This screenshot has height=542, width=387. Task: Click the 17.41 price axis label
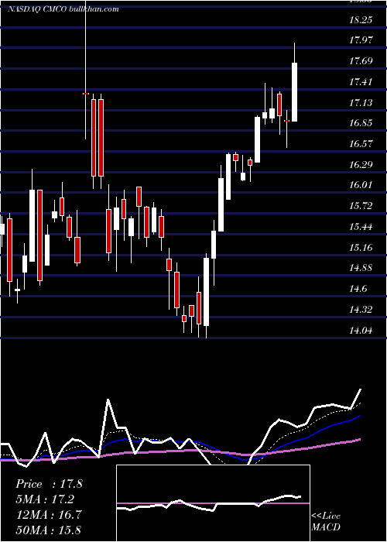click(361, 82)
